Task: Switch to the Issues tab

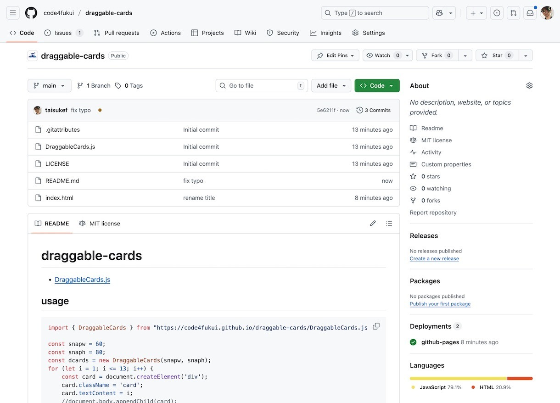Action: (64, 33)
